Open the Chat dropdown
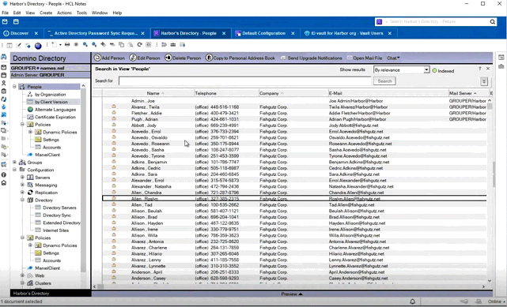 [394, 58]
